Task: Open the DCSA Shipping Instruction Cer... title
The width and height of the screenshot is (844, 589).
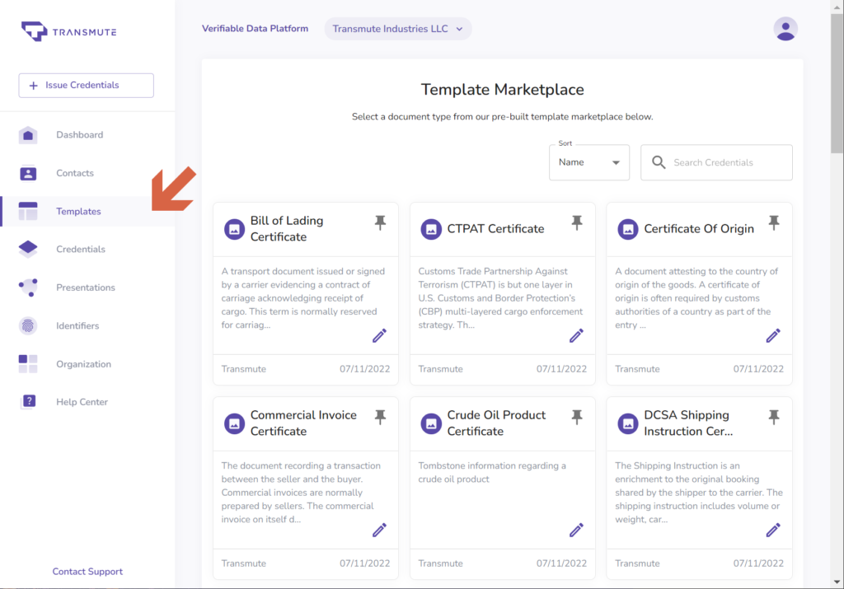Action: (688, 423)
